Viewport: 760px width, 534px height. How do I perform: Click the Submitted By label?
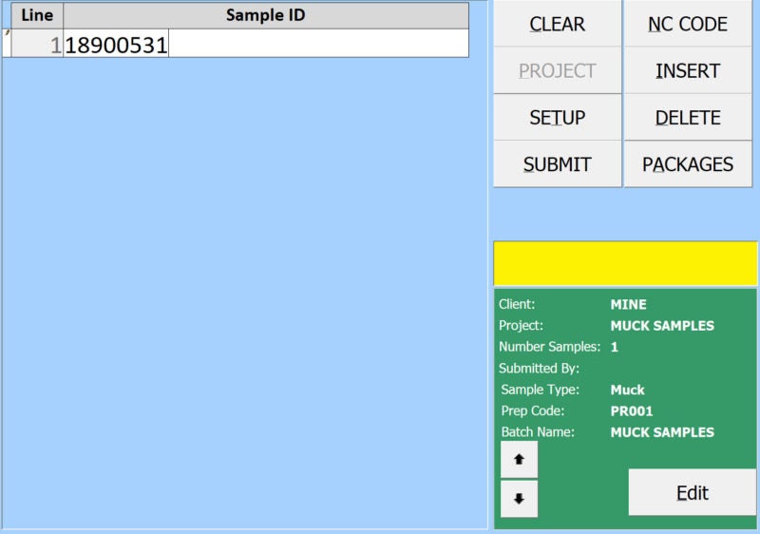click(539, 369)
